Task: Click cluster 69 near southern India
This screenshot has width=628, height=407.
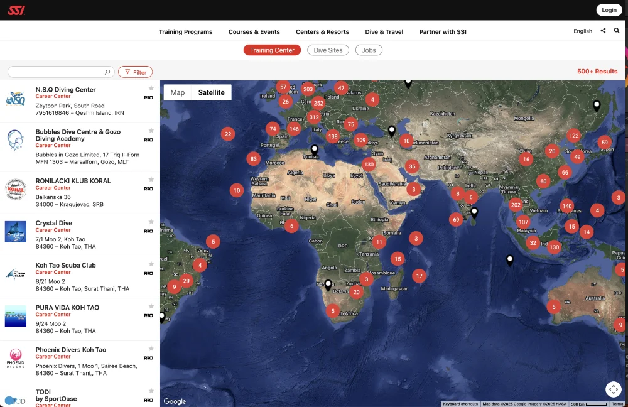Action: click(456, 220)
